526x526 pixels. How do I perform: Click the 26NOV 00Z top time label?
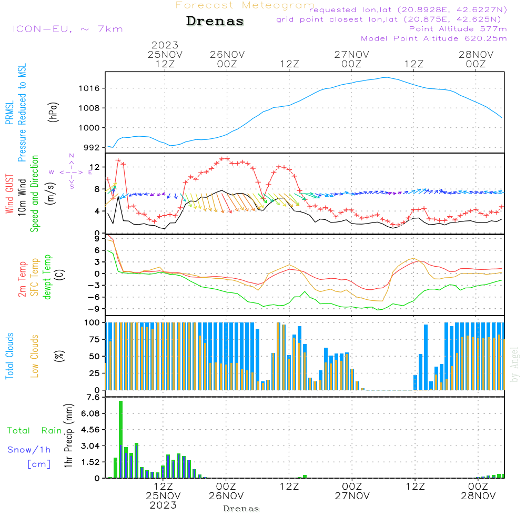coord(227,59)
